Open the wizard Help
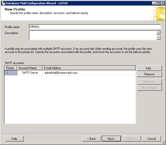Image resolution: width=166 pixels, height=145 pixels. point(14,139)
